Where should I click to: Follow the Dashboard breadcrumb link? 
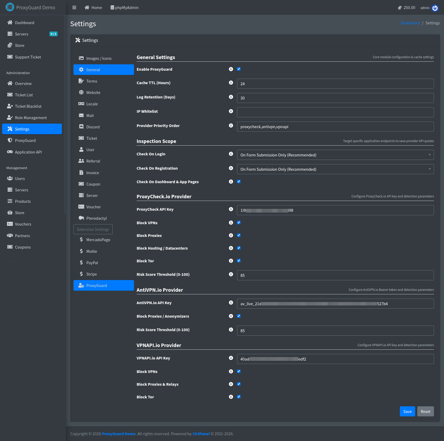click(410, 23)
